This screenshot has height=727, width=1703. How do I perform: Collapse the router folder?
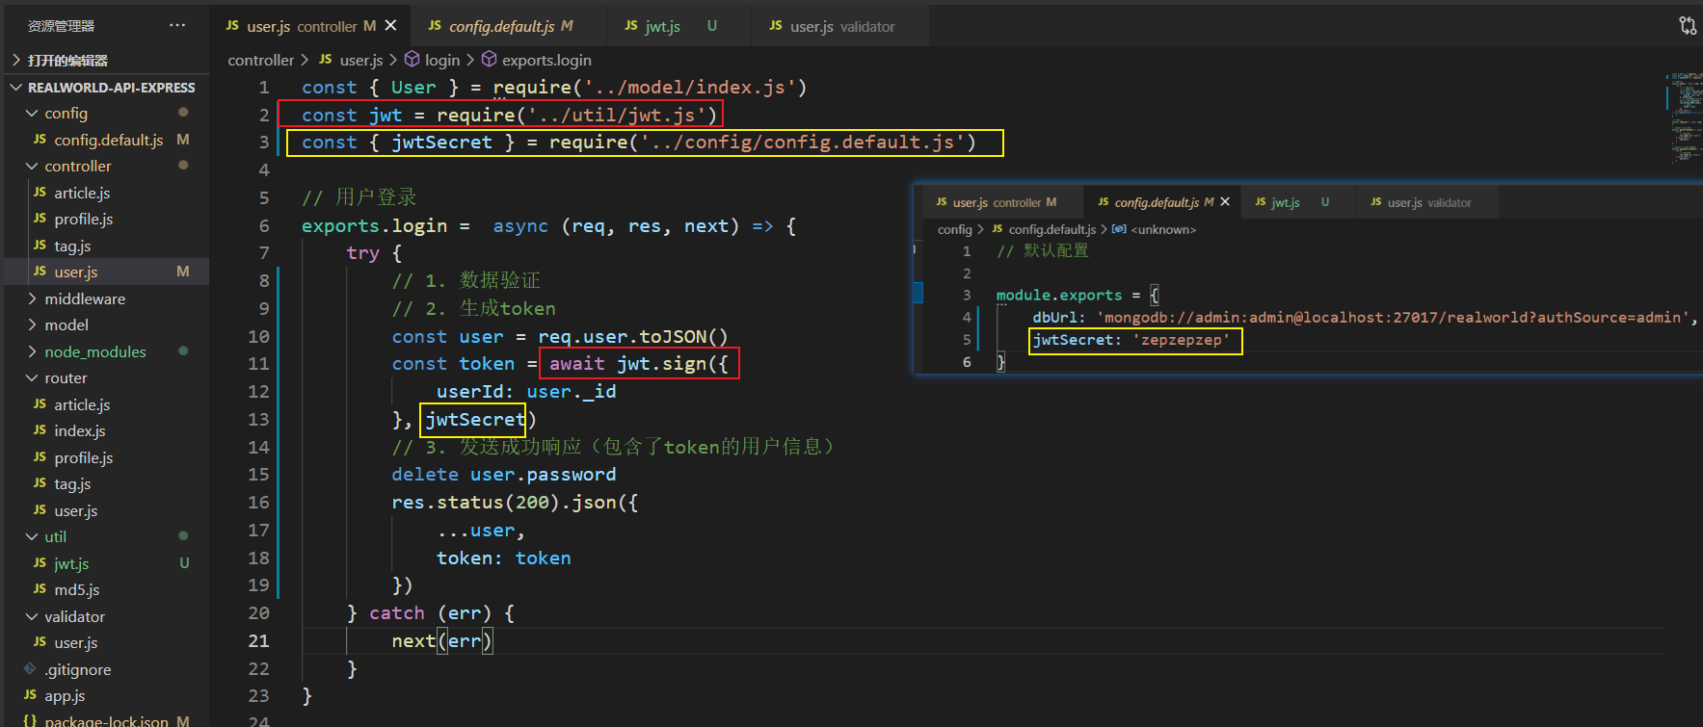(x=32, y=378)
